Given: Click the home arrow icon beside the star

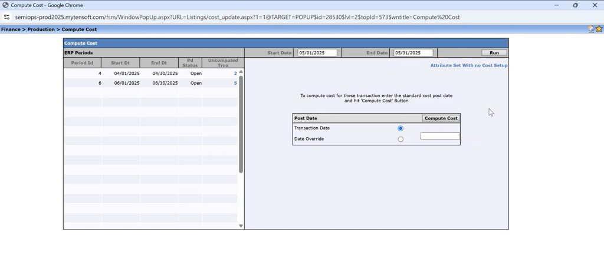Looking at the screenshot, I should tap(591, 29).
